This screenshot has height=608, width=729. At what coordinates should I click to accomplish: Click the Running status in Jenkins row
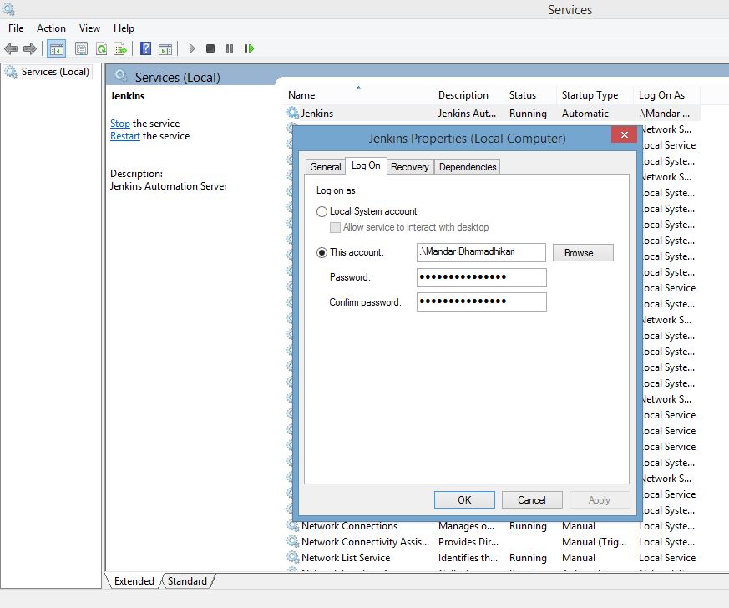tap(528, 113)
